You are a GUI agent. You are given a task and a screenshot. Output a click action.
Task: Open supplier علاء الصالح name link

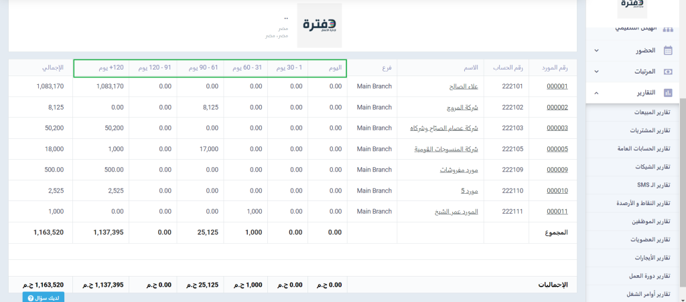(x=463, y=86)
